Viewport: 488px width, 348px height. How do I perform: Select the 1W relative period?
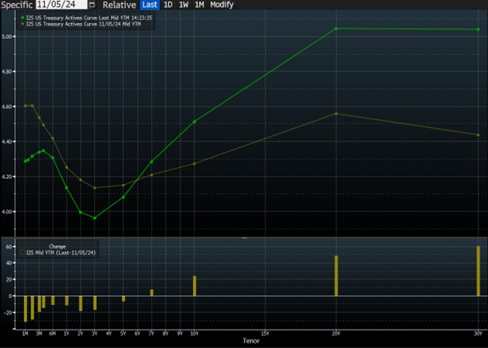click(x=183, y=5)
